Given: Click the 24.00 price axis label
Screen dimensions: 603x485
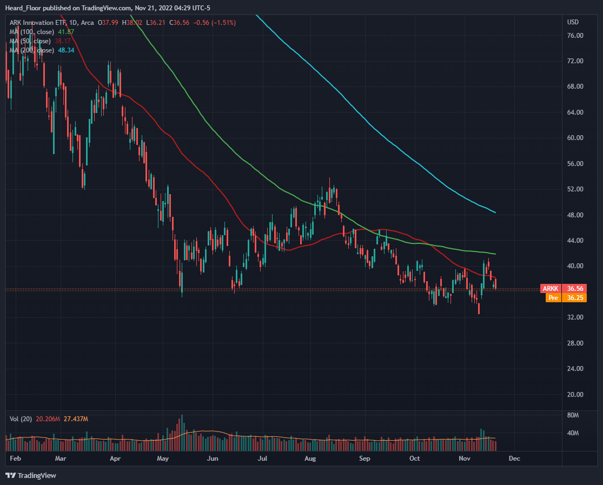Looking at the screenshot, I should pos(575,368).
